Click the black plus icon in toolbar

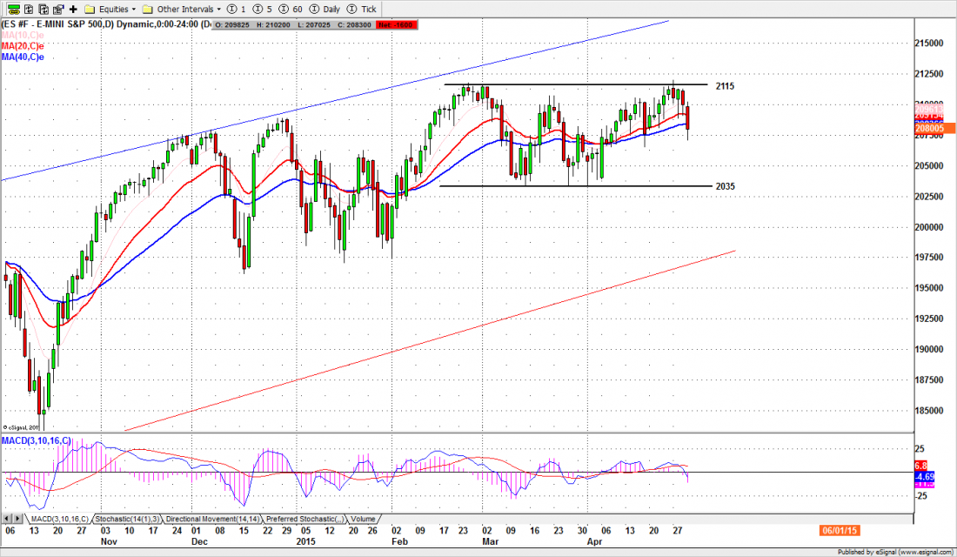pyautogui.click(x=73, y=8)
